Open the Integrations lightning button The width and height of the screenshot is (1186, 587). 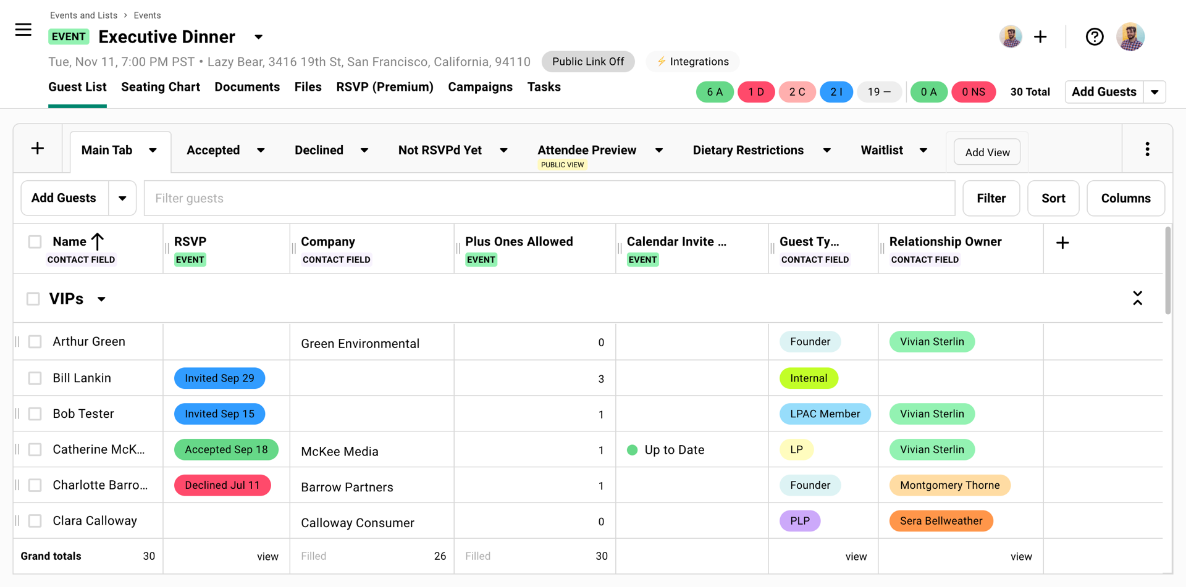pos(692,62)
